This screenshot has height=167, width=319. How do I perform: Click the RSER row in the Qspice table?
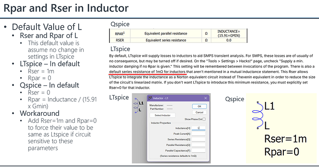coord(178,40)
